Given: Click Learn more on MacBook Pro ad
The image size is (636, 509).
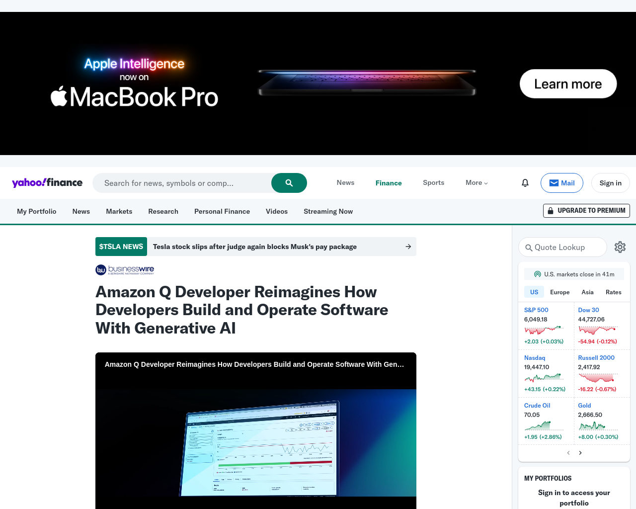Looking at the screenshot, I should (568, 84).
